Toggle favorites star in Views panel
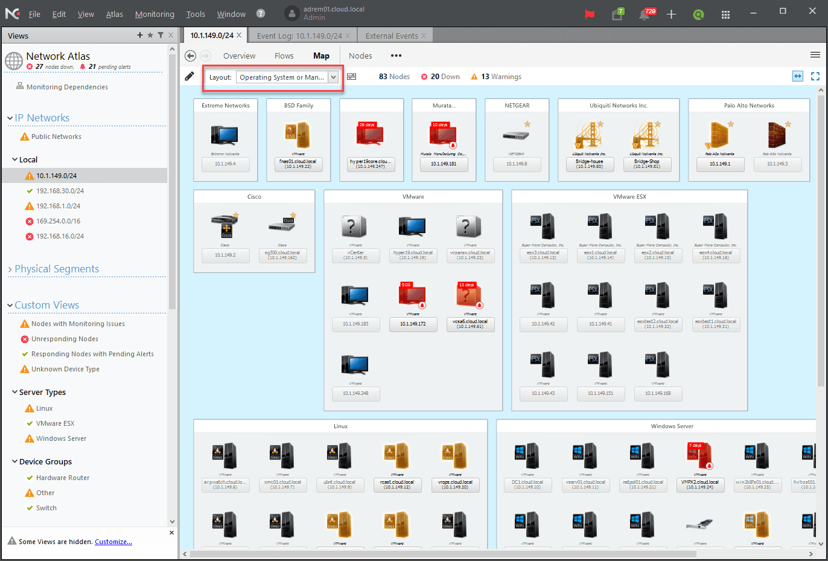Image resolution: width=828 pixels, height=561 pixels. point(150,36)
